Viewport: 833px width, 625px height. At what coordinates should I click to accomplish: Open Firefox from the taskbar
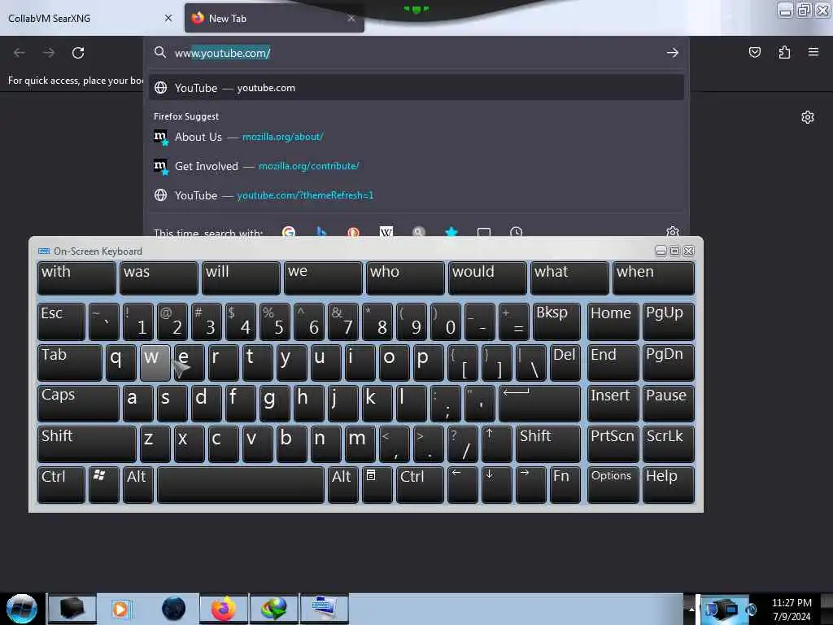[224, 609]
